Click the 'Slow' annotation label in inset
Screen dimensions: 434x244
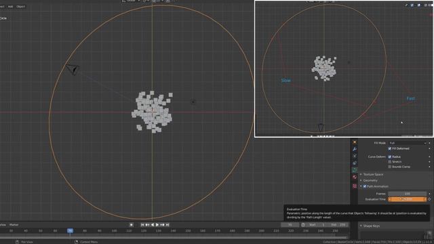pos(286,81)
